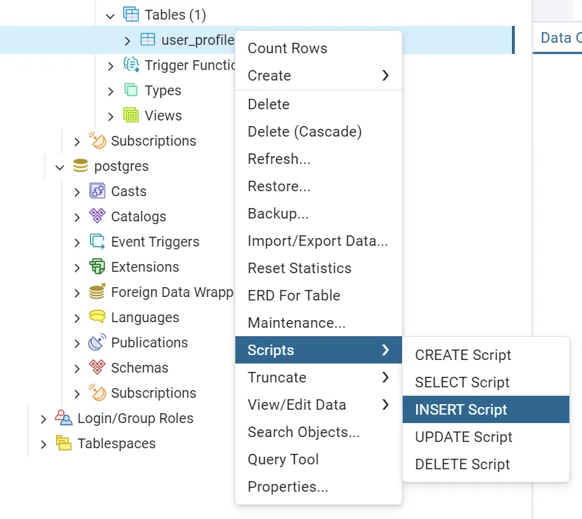The width and height of the screenshot is (582, 519).
Task: Select Delete (Cascade) option
Action: [x=319, y=132]
